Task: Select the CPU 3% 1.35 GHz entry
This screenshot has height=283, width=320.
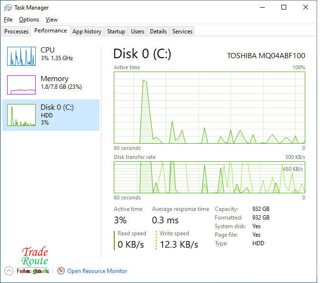Action: pyautogui.click(x=51, y=56)
